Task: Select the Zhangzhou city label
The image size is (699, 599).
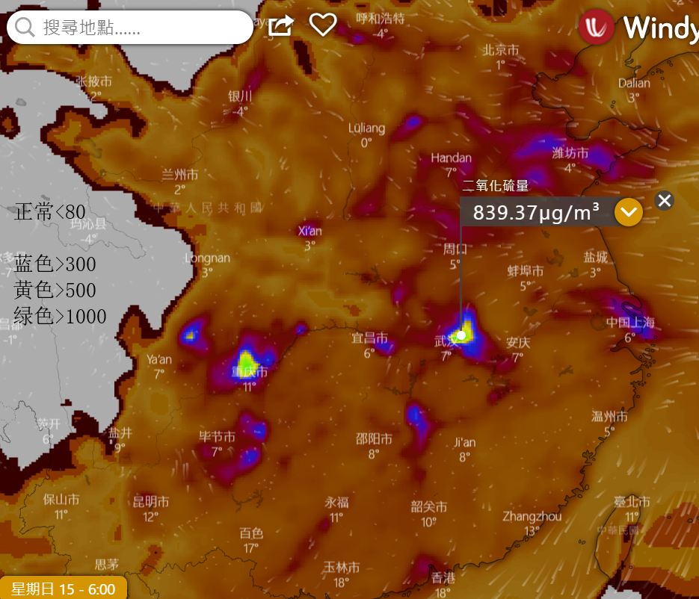Action: (x=532, y=516)
